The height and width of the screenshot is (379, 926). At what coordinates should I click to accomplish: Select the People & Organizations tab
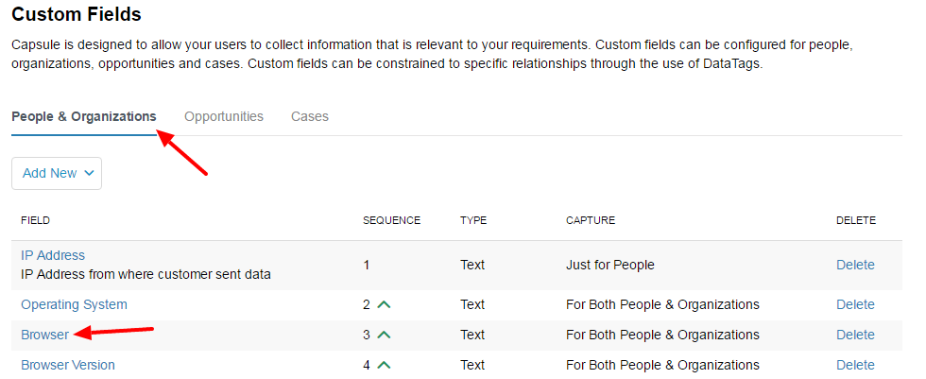pyautogui.click(x=84, y=116)
